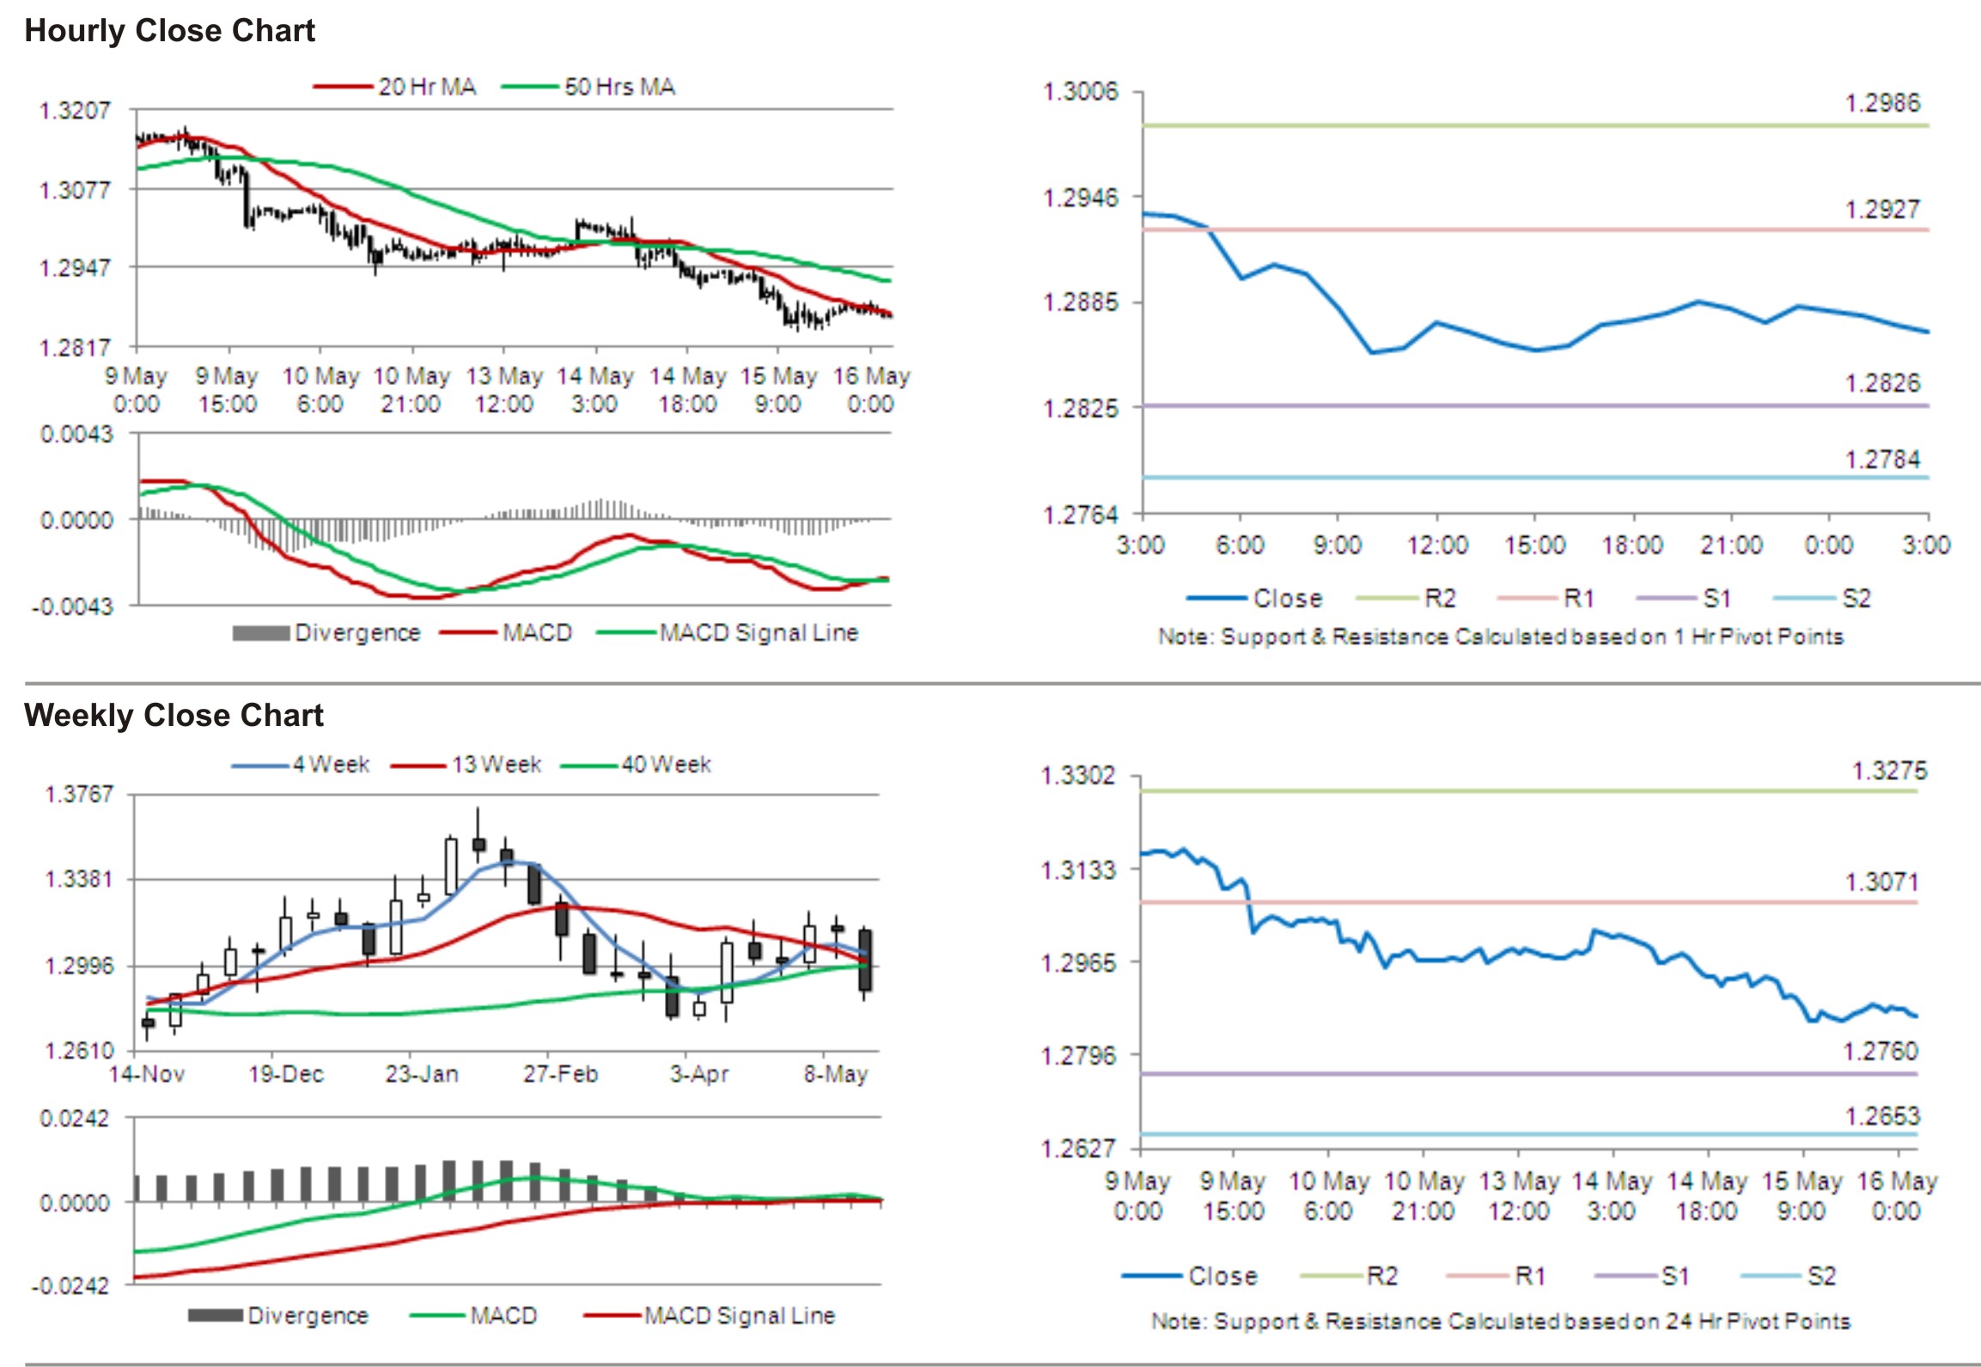This screenshot has width=1981, height=1367.
Task: Select the 50 Hrs MA legend entry
Action: pos(588,87)
